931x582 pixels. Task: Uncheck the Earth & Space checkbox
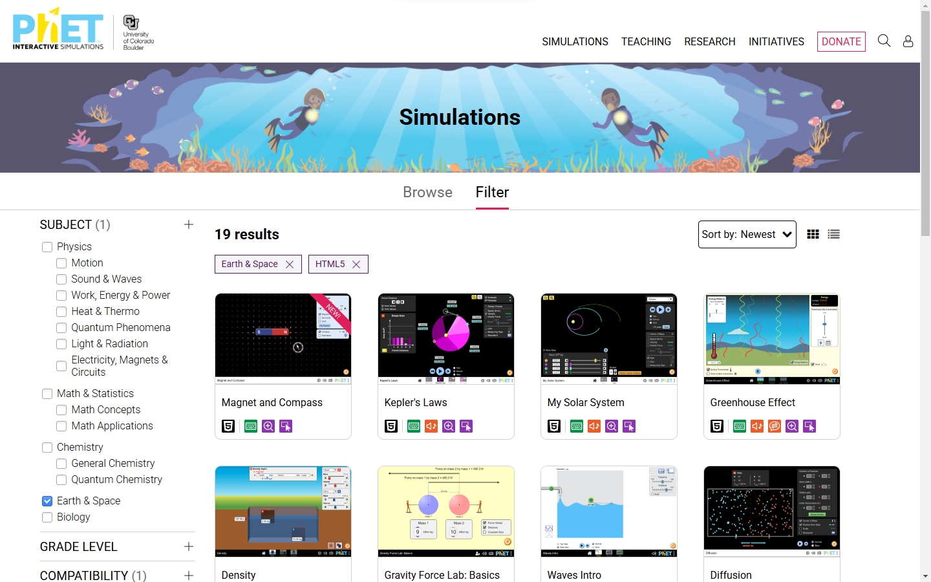47,501
